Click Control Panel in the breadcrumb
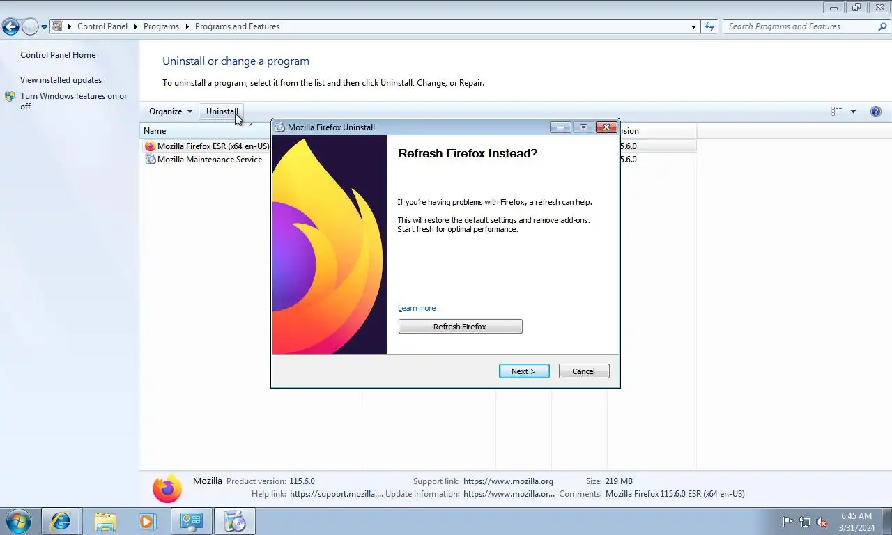 [x=102, y=26]
